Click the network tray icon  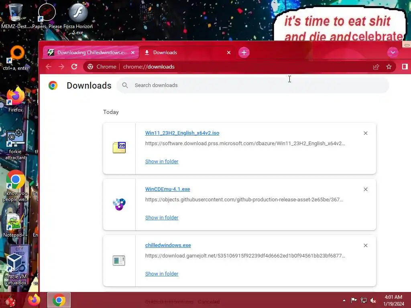pyautogui.click(x=364, y=300)
